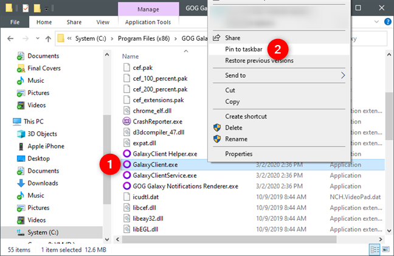Screen dimensions: 394x256
Task: Click Program Files (x86) in address bar
Action: pos(143,38)
